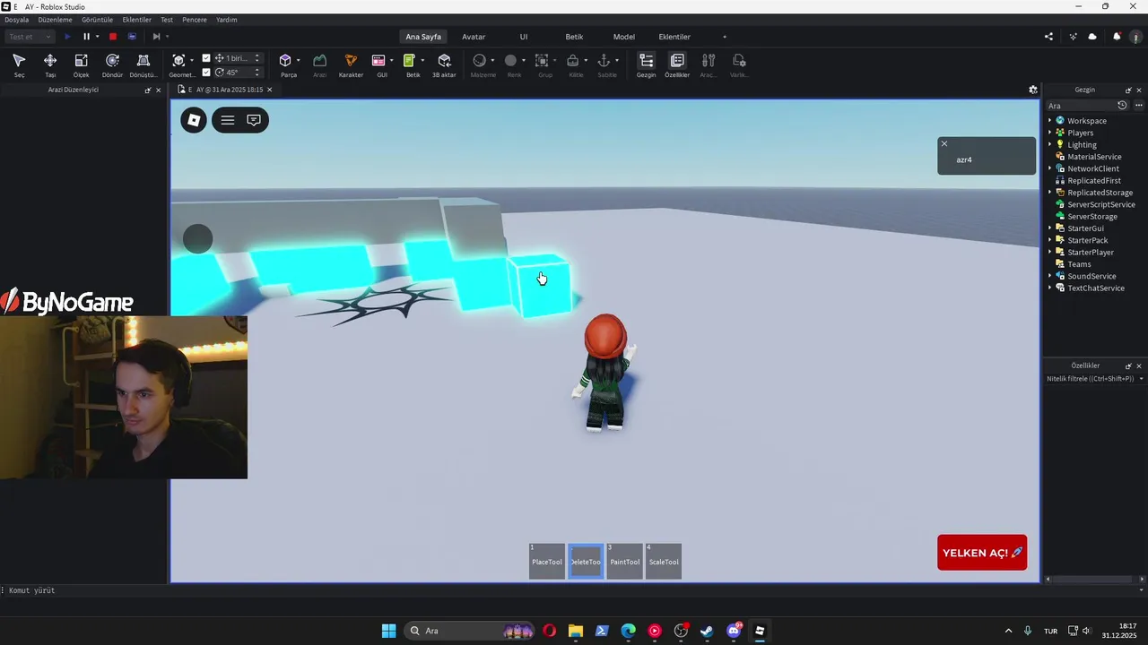Stop the playtest with red square
1148x645 pixels.
[113, 37]
